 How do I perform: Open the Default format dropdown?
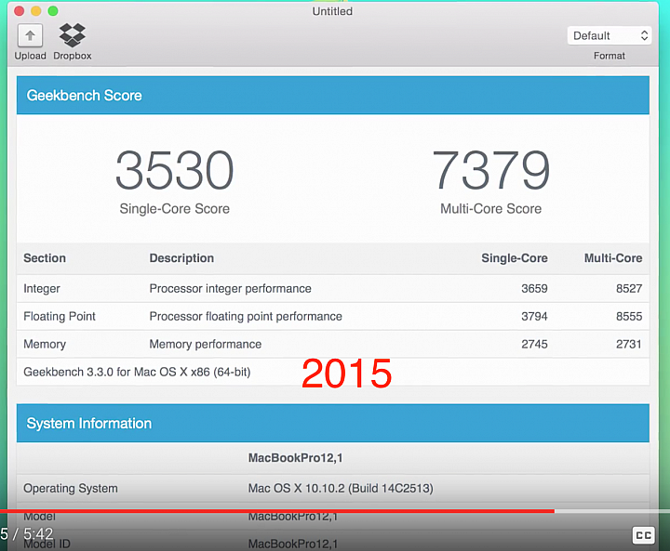coord(610,35)
